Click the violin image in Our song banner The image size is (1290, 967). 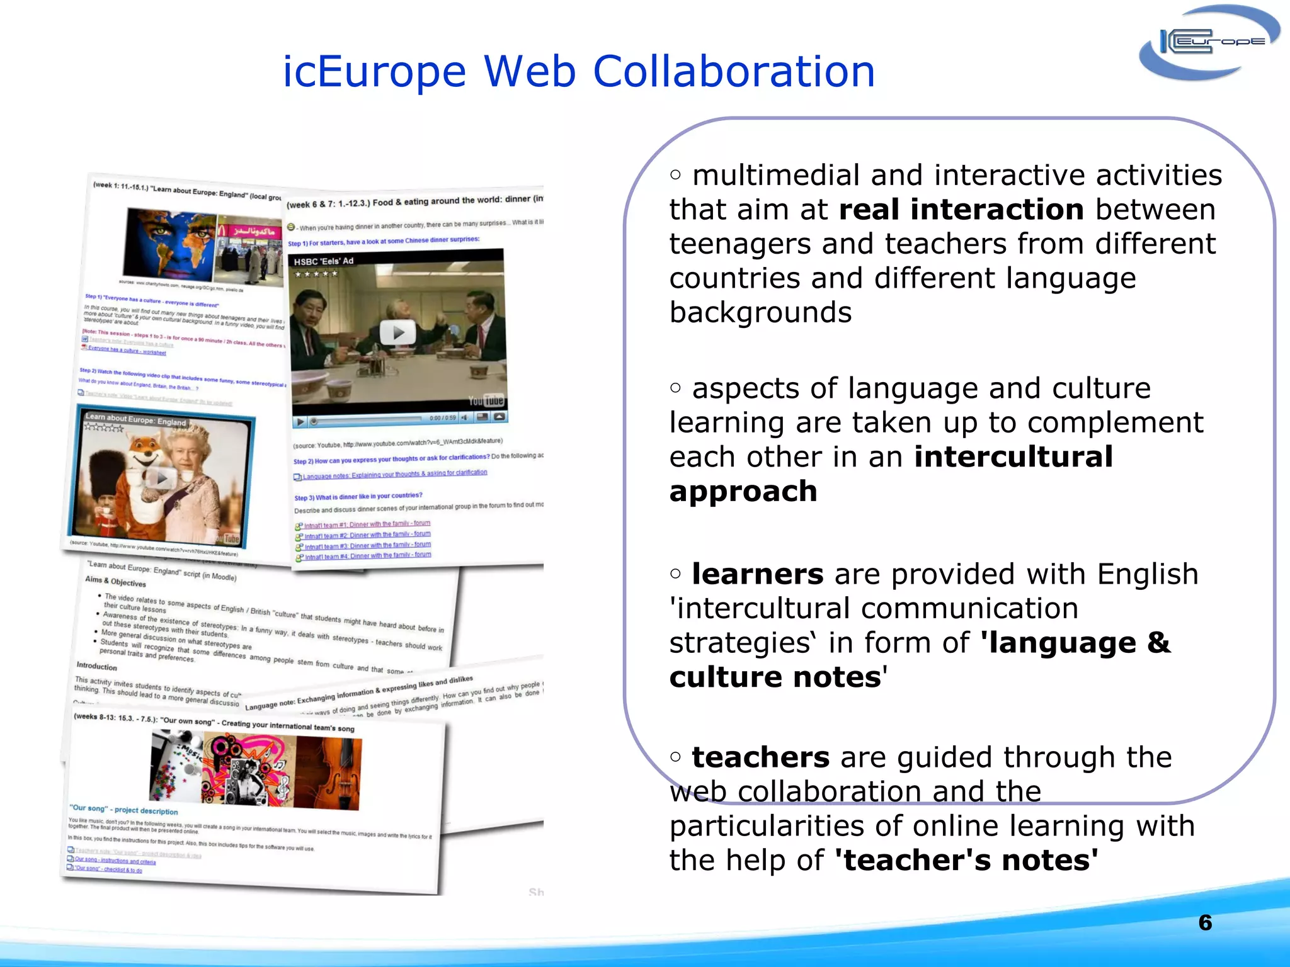[x=328, y=774]
